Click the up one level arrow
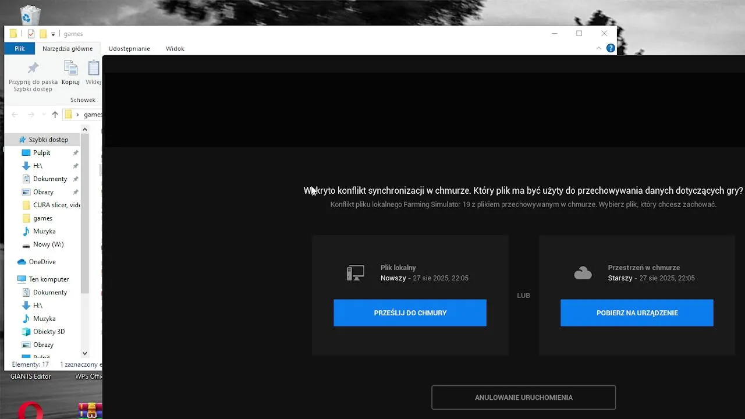This screenshot has width=745, height=419. coord(55,115)
